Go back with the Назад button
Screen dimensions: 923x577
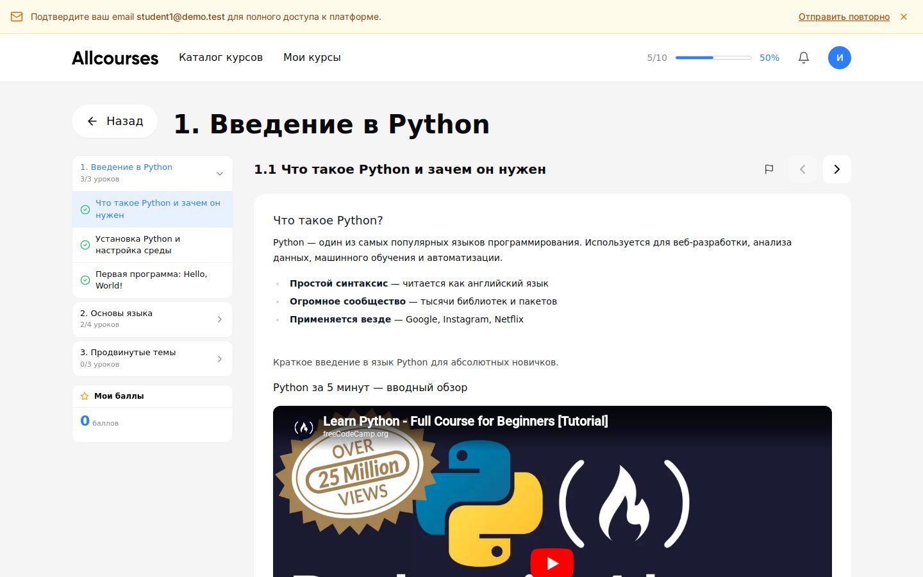[x=115, y=121]
